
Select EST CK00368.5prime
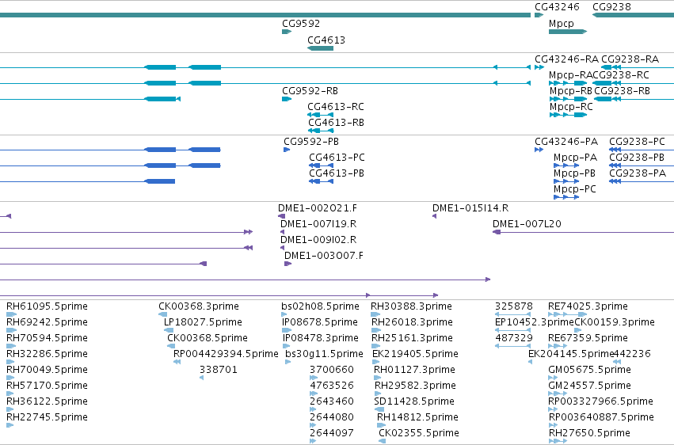(171, 346)
